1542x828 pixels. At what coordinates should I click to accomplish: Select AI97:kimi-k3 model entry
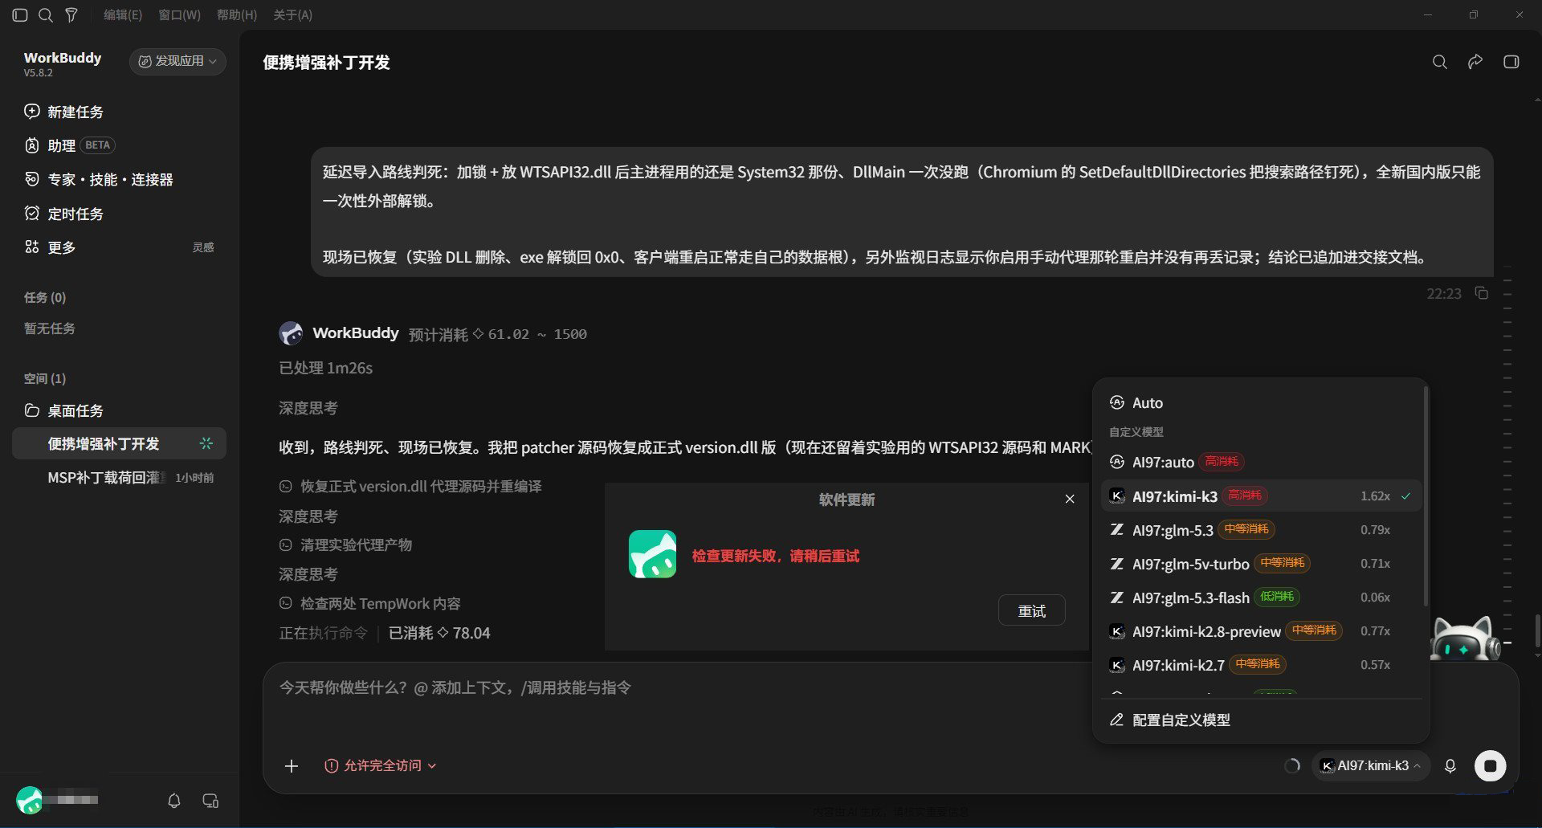(1261, 496)
